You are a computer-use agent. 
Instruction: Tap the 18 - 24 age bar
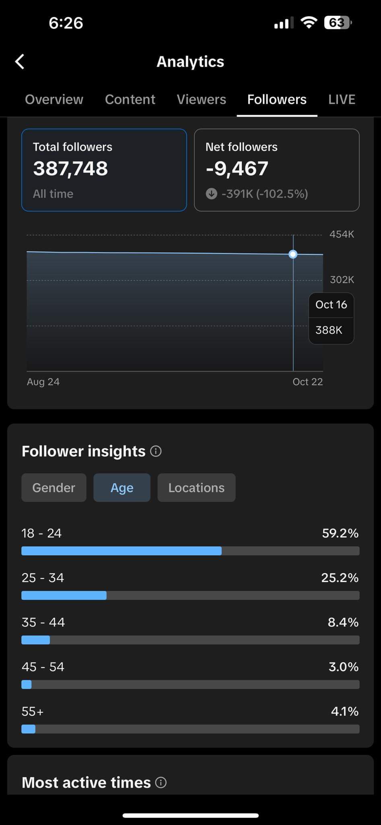click(x=190, y=551)
